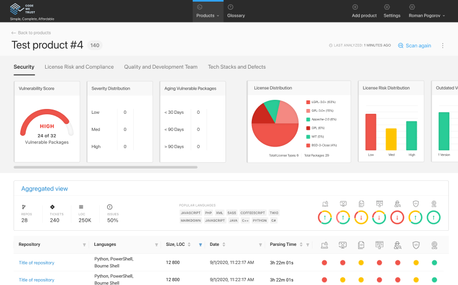Open the Tech Stacks and Defects tab
The width and height of the screenshot is (458, 285).
click(237, 67)
